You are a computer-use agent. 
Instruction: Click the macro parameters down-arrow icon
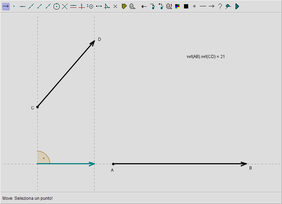(x=153, y=6)
